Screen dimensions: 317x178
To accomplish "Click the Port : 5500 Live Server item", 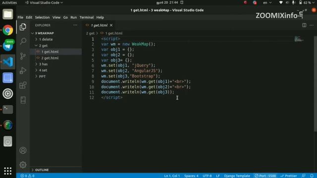I will [265, 176].
